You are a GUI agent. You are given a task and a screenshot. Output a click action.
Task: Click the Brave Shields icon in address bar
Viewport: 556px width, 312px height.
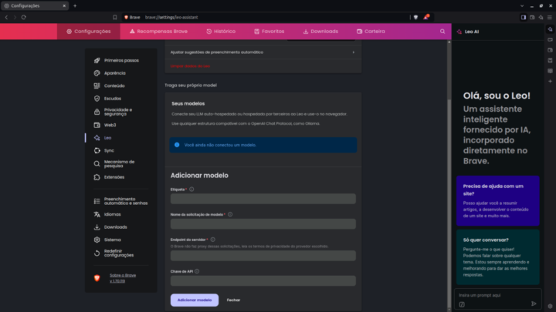point(415,16)
